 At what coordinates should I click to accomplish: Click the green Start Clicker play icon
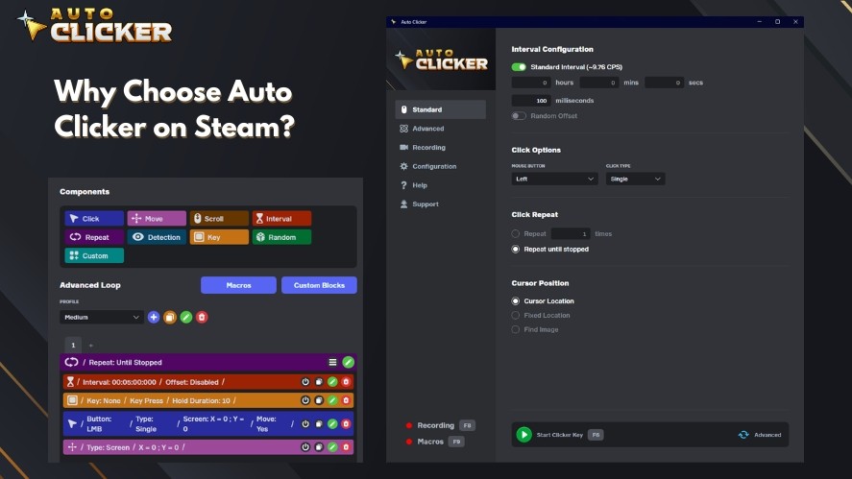[x=523, y=435]
